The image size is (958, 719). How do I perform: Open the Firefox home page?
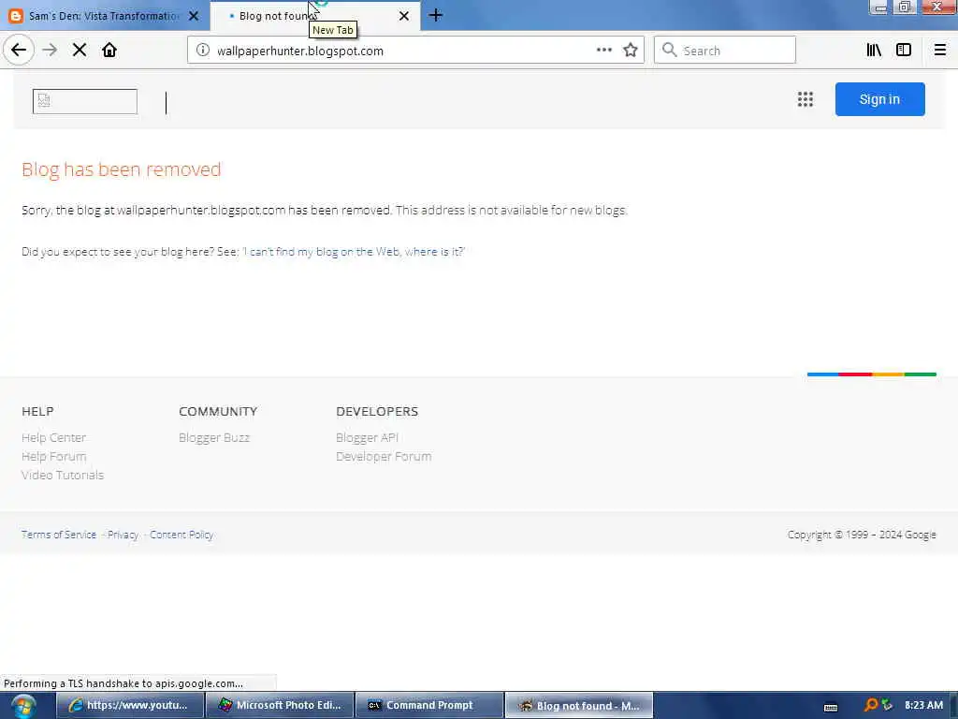pyautogui.click(x=109, y=51)
